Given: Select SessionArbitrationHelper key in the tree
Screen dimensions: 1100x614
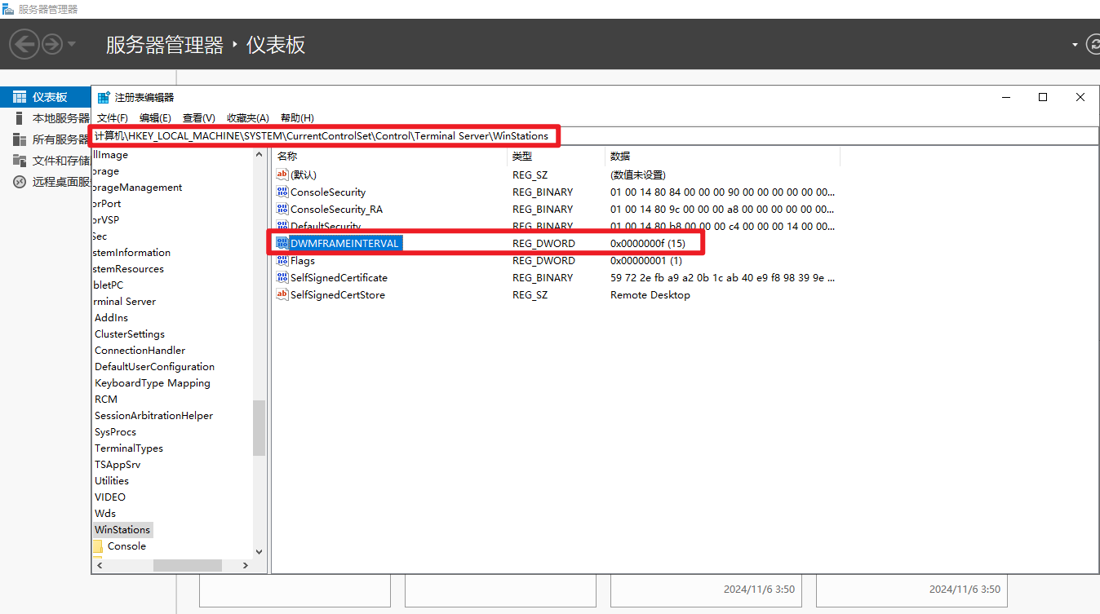Looking at the screenshot, I should [153, 416].
